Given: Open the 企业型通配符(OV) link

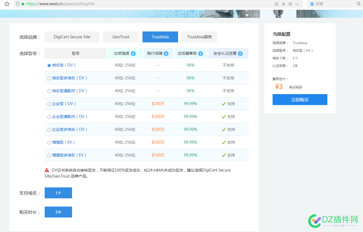Looking at the screenshot, I should pyautogui.click(x=70, y=117).
